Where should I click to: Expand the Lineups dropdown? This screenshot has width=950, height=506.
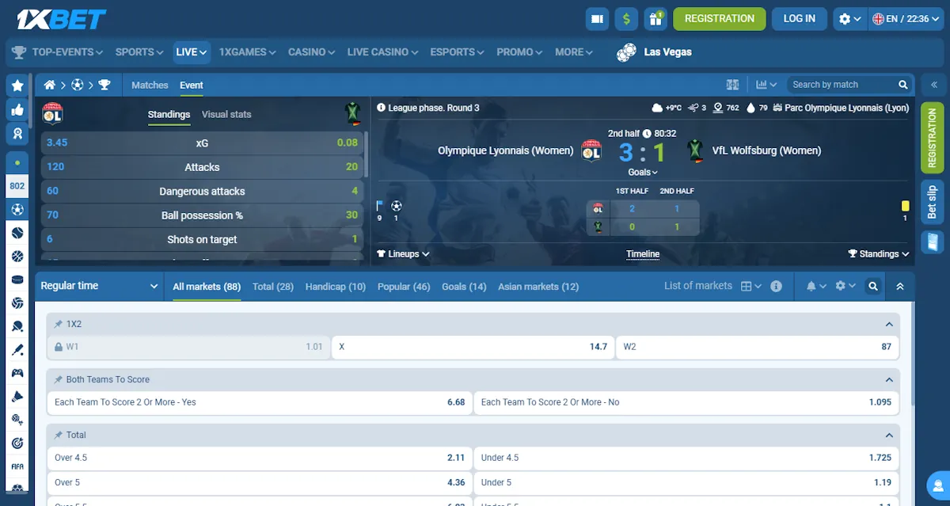coord(403,254)
